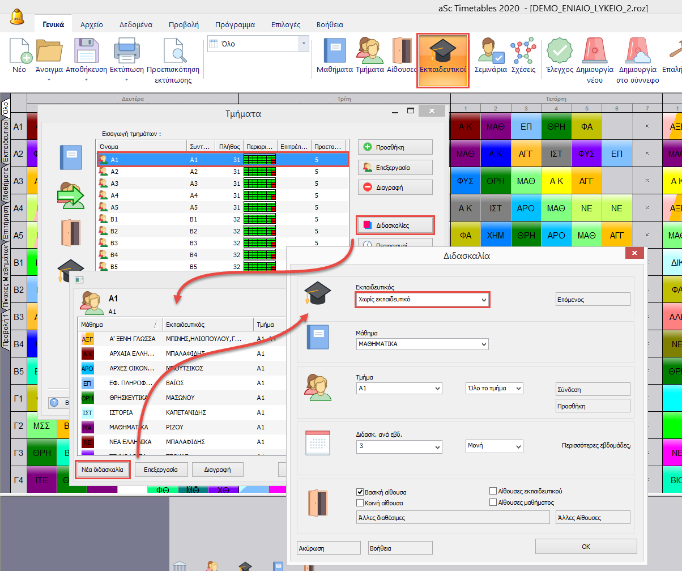
Task: Open the Εκπαιδευτικός teacher dropdown
Action: [x=422, y=299]
